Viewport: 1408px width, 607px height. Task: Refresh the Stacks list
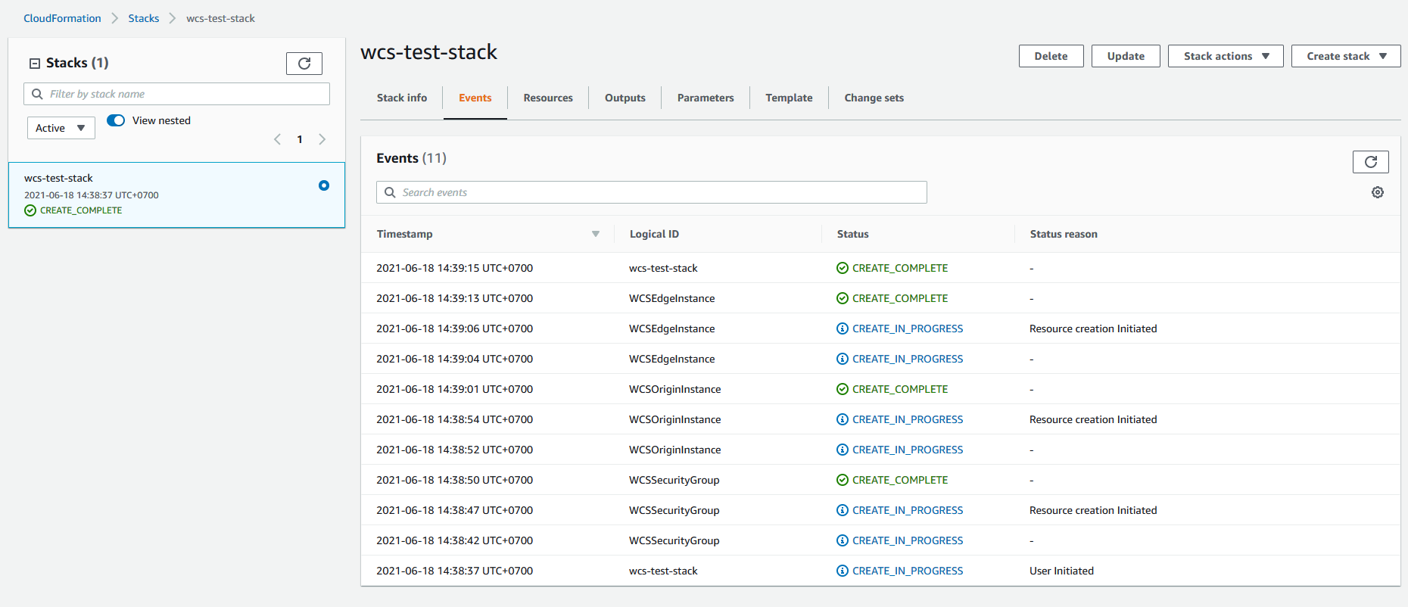304,64
